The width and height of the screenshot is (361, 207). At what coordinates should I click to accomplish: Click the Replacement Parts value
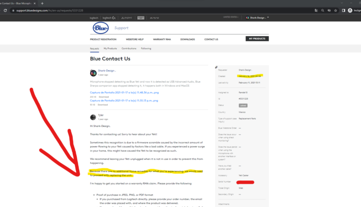pos(247,118)
